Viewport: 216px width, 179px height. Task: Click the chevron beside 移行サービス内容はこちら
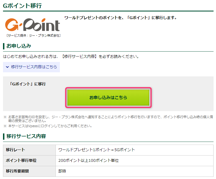[7, 67]
